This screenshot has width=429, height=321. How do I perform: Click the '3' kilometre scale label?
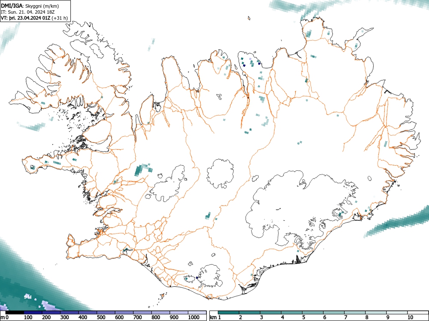coord(262,318)
